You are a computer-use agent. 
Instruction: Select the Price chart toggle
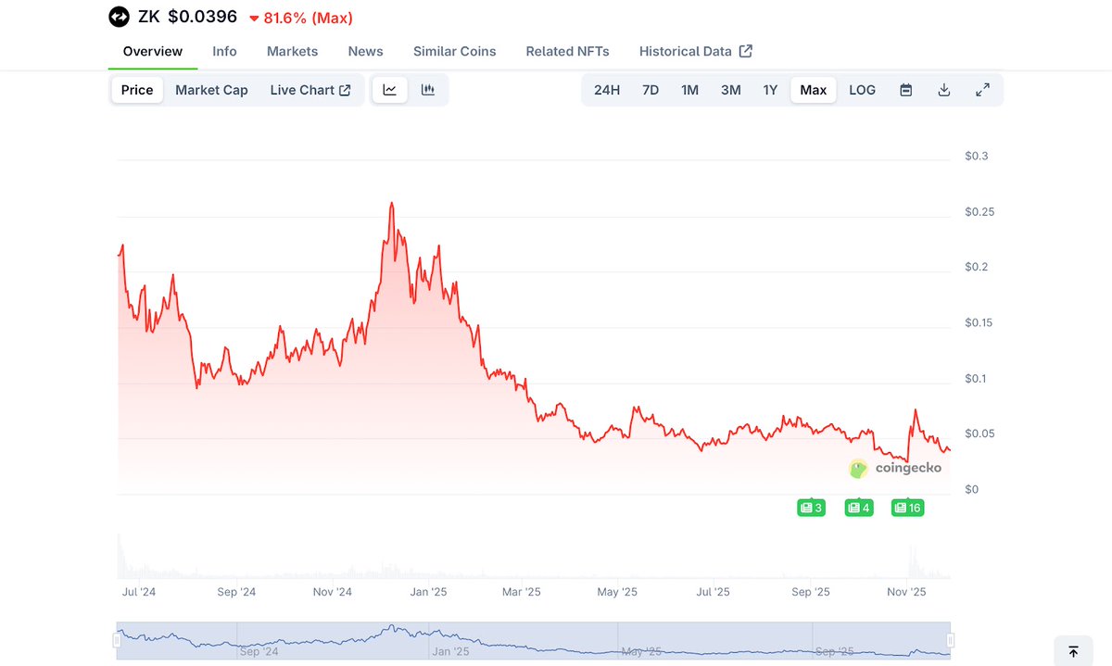click(137, 90)
